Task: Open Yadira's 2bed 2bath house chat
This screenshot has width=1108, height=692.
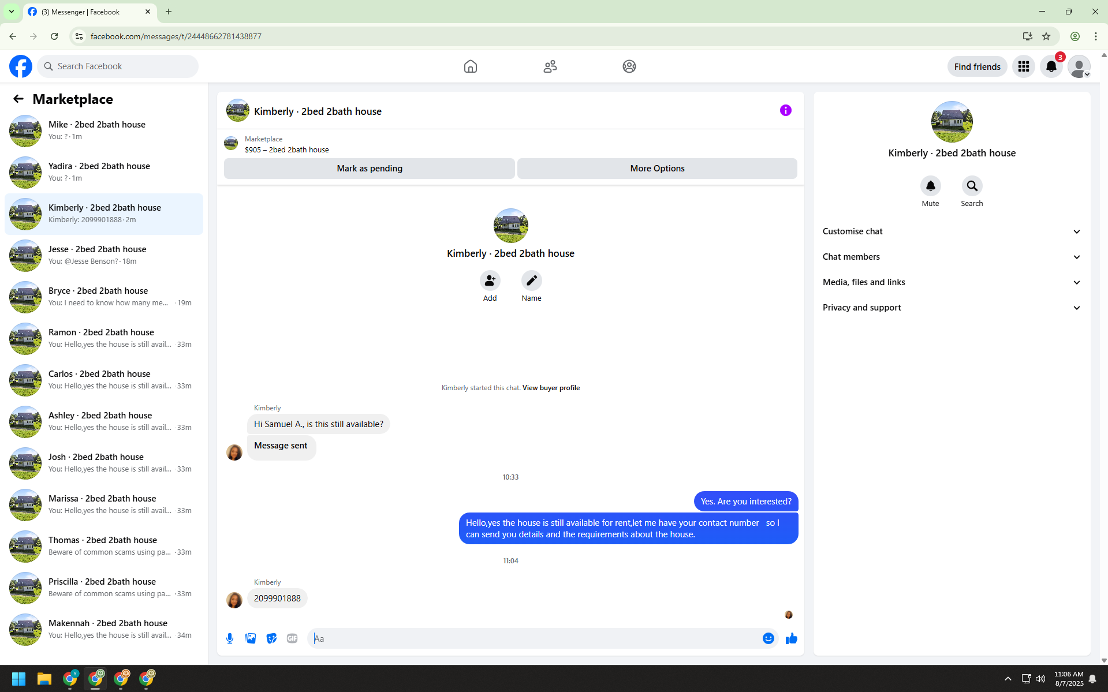Action: pyautogui.click(x=104, y=173)
